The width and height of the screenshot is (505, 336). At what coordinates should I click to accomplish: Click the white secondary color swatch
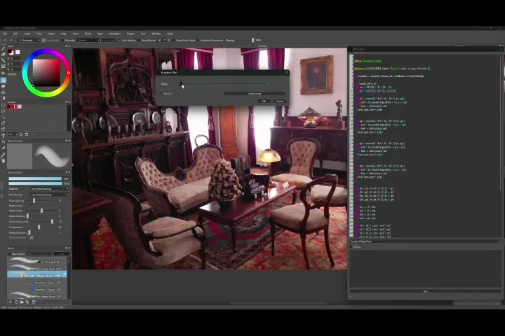pyautogui.click(x=18, y=52)
